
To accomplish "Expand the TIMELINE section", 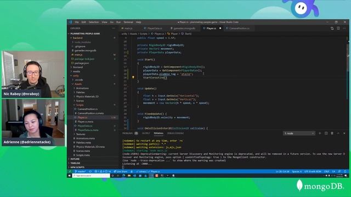I will point(76,163).
